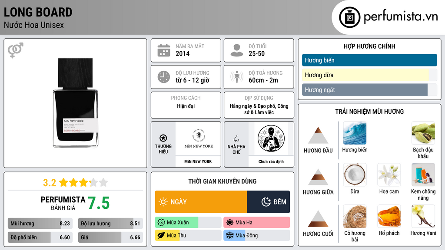Click the longevity value từ 6 - 12 giờ

click(x=193, y=80)
